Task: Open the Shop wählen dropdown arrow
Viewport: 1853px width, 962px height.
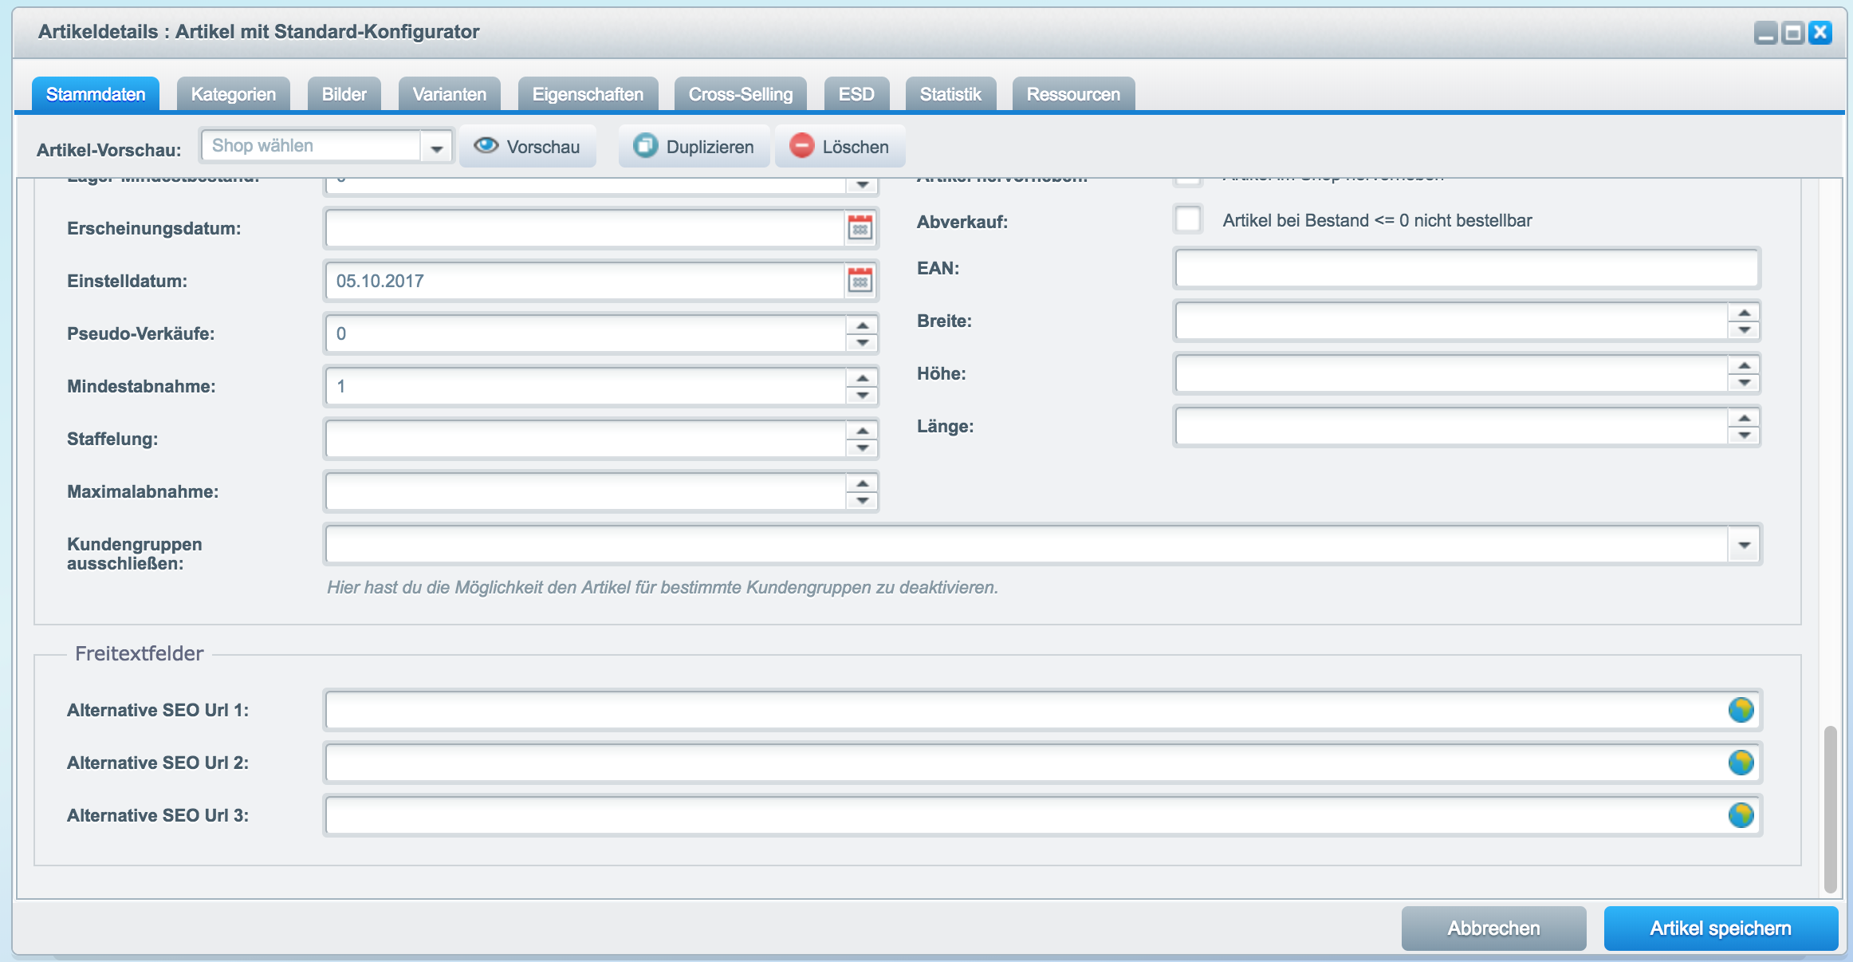Action: pyautogui.click(x=436, y=148)
